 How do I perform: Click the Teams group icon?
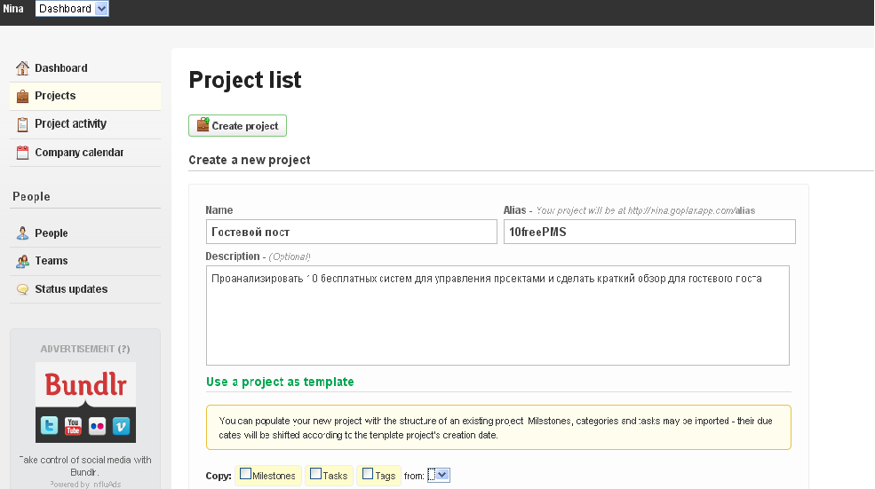[22, 261]
